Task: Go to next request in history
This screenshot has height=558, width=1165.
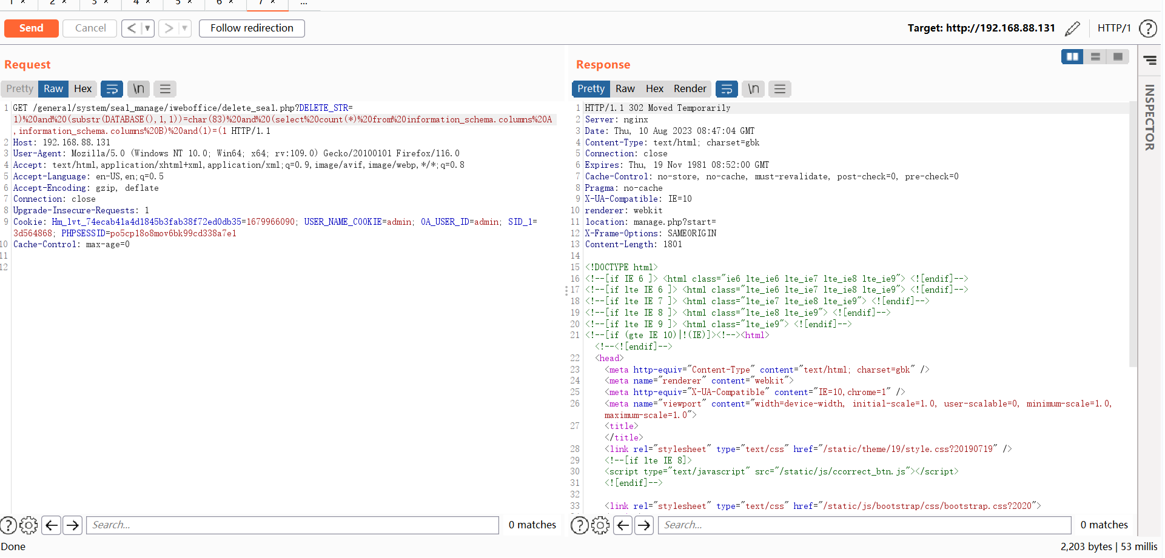Action: [169, 28]
